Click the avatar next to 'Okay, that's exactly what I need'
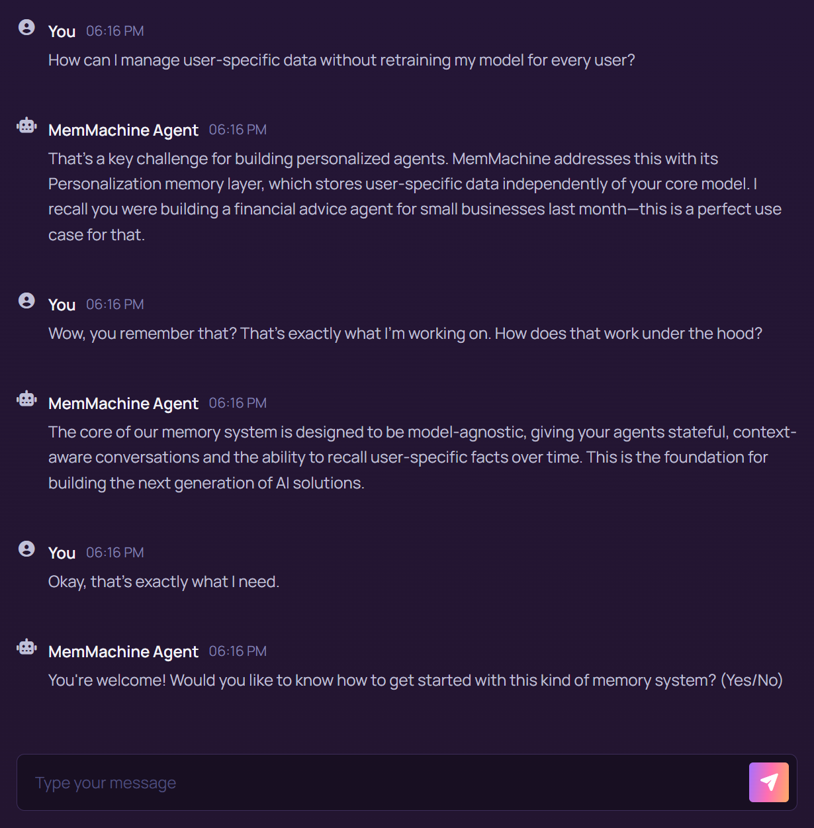Screen dimensions: 814x828 pyautogui.click(x=26, y=548)
